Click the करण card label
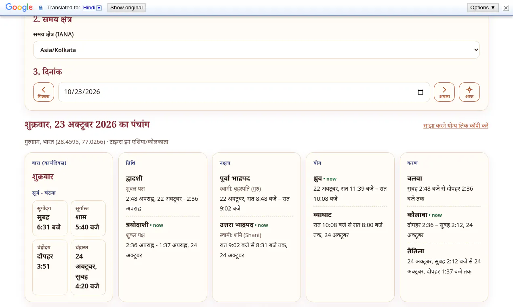The height and width of the screenshot is (307, 513). click(412, 163)
